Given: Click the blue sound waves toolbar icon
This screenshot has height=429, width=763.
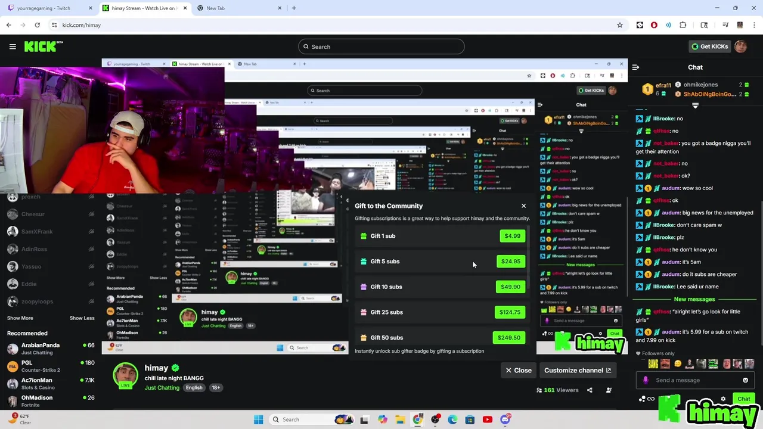Looking at the screenshot, I should [x=668, y=25].
